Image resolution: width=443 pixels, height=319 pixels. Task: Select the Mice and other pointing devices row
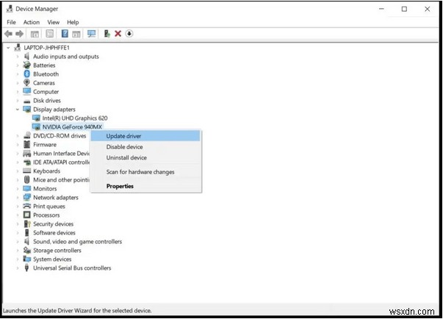[61, 179]
